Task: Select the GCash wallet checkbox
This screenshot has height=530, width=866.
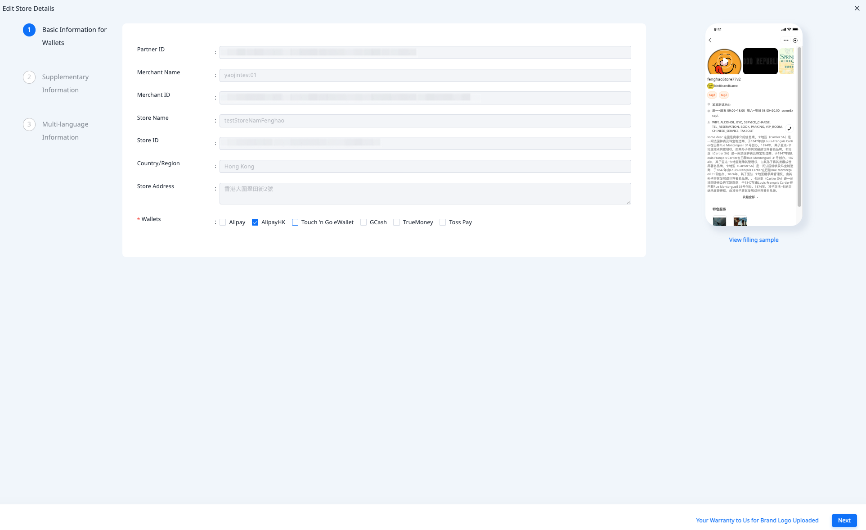Action: point(363,222)
